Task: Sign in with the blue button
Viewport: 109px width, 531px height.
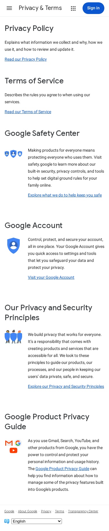Action: (x=93, y=8)
